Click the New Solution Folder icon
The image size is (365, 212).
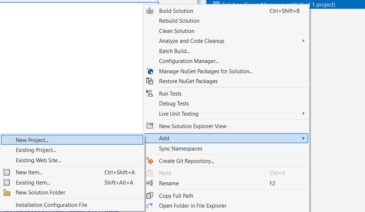(x=7, y=193)
